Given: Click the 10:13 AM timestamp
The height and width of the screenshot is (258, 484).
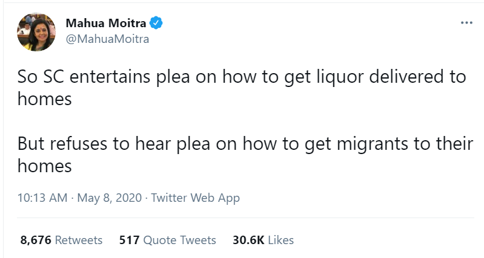Looking at the screenshot, I should pyautogui.click(x=42, y=198).
